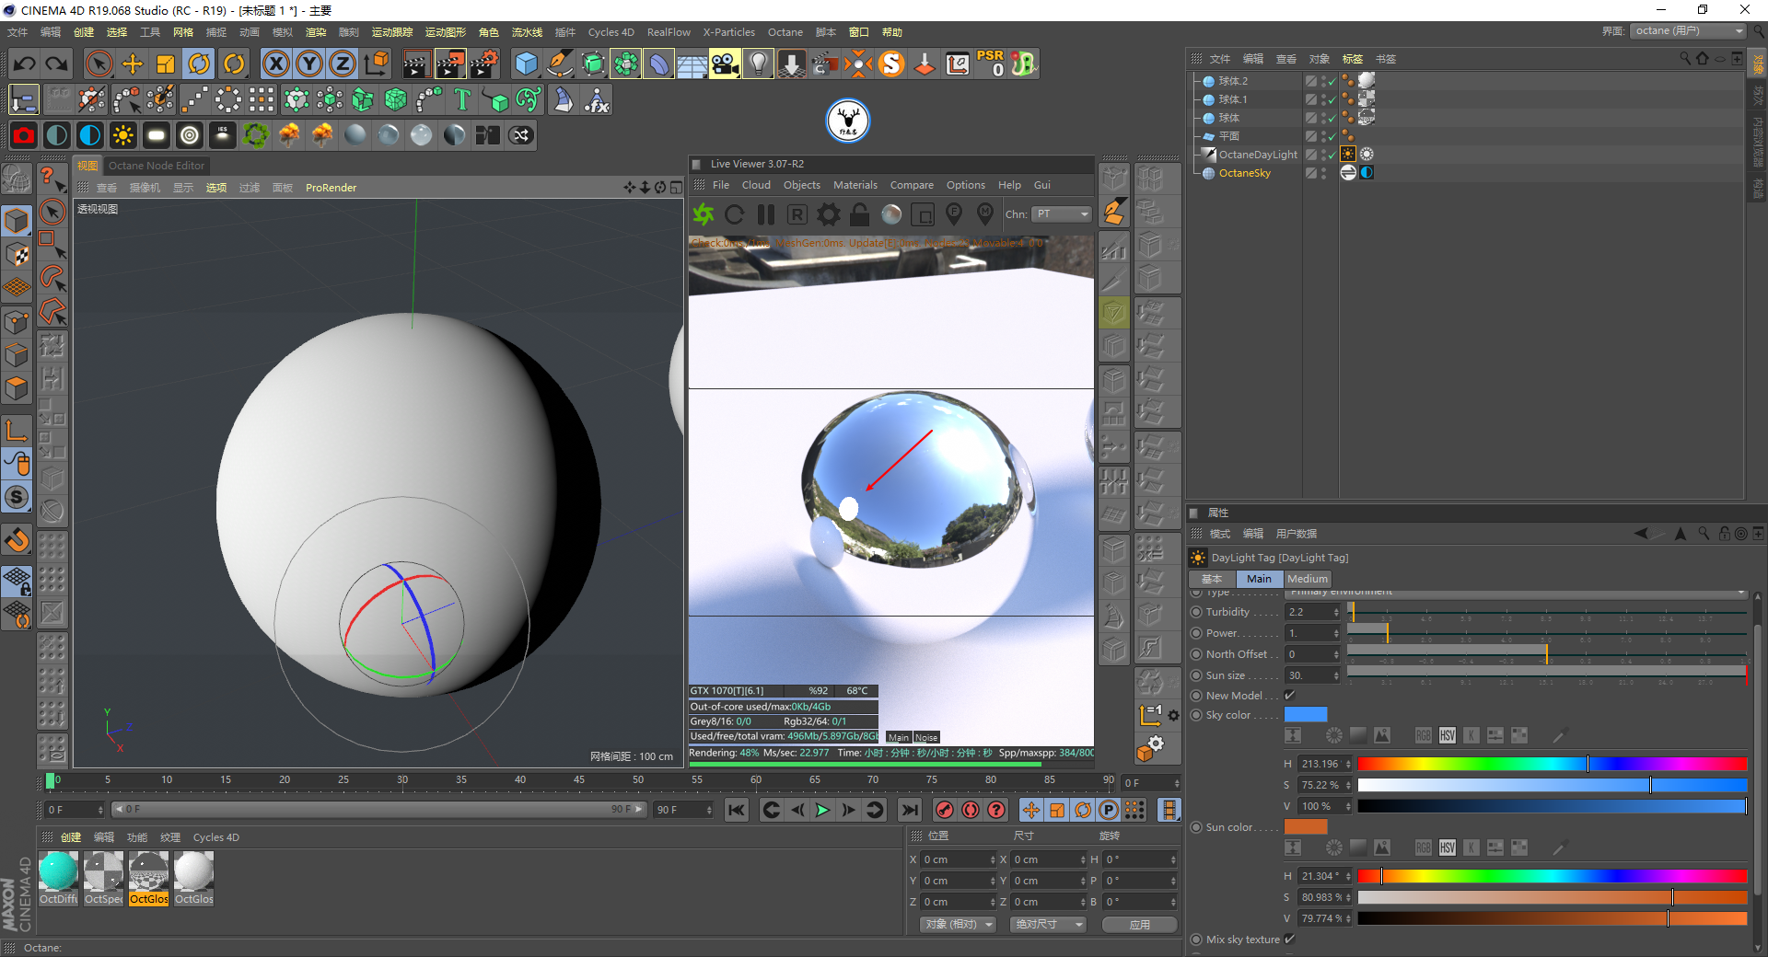
Task: Click the Live Viewer clay sphere icon
Action: 891,214
